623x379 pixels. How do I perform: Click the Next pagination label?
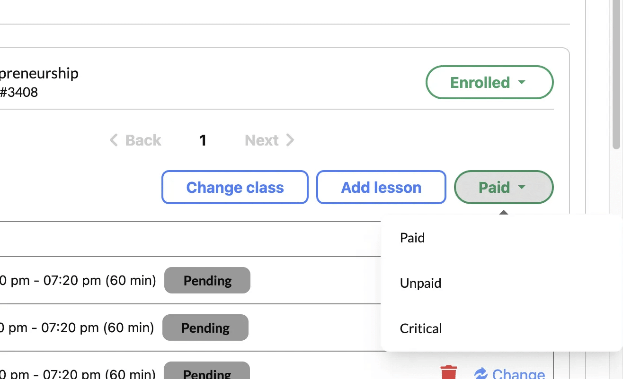[x=261, y=140]
